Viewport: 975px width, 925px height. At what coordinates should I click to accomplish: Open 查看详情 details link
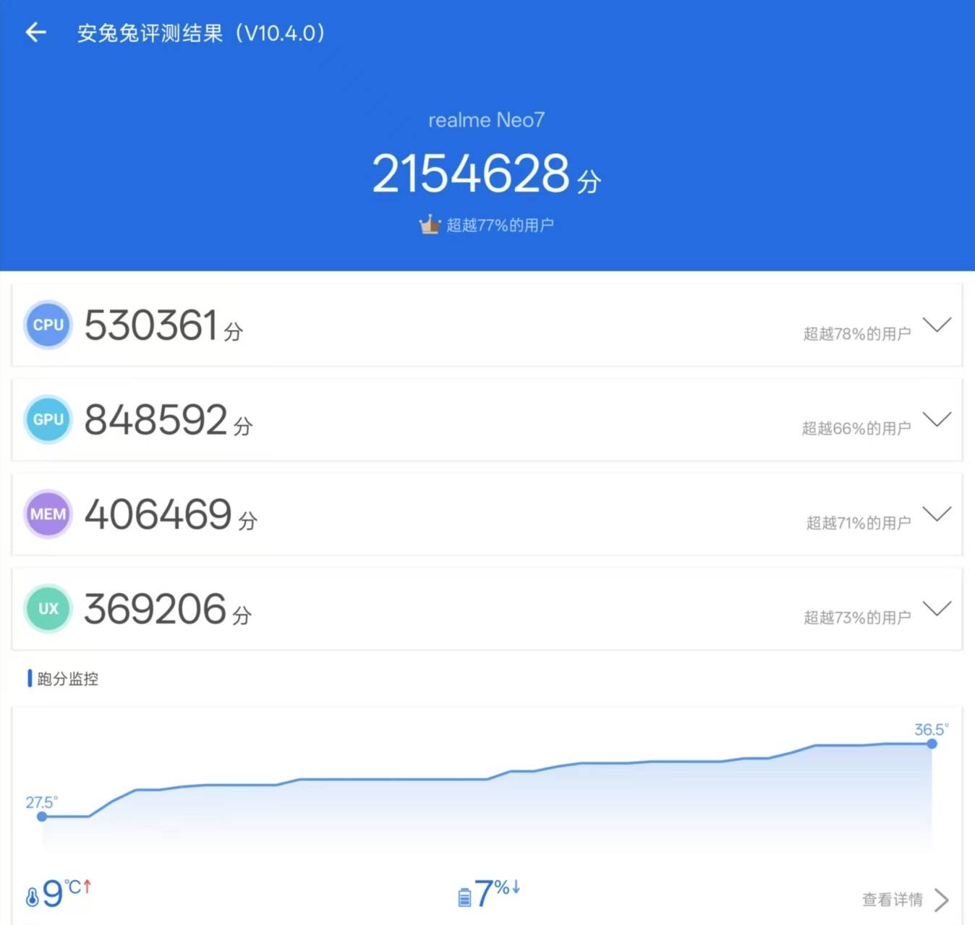893,900
